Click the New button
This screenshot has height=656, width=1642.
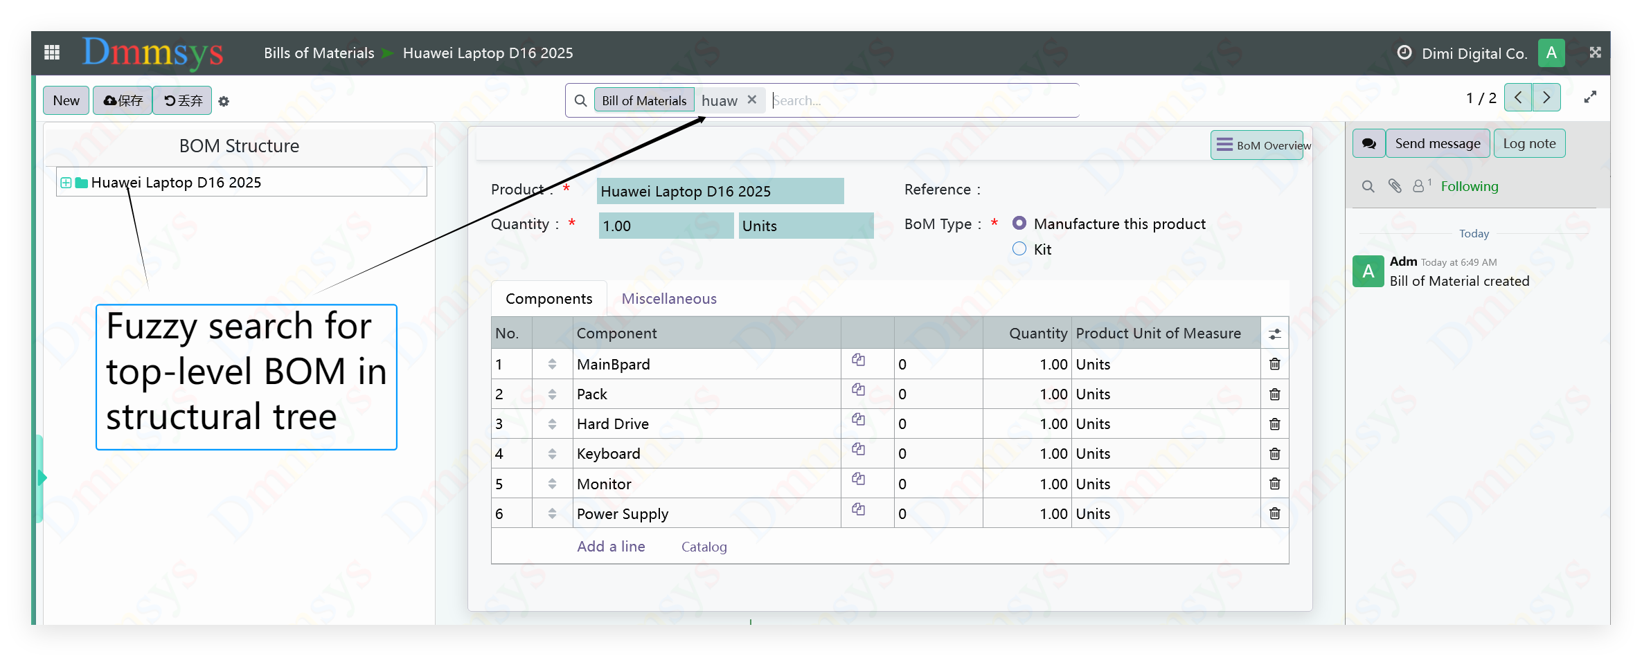[66, 100]
